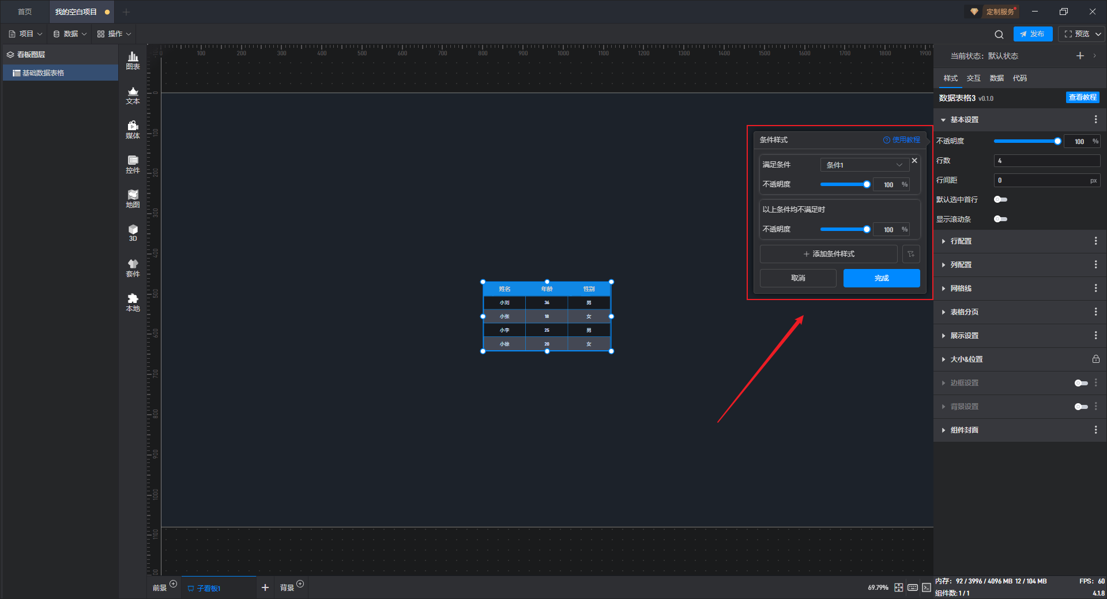Switch to the 首页 tab
This screenshot has height=599, width=1107.
pos(25,12)
